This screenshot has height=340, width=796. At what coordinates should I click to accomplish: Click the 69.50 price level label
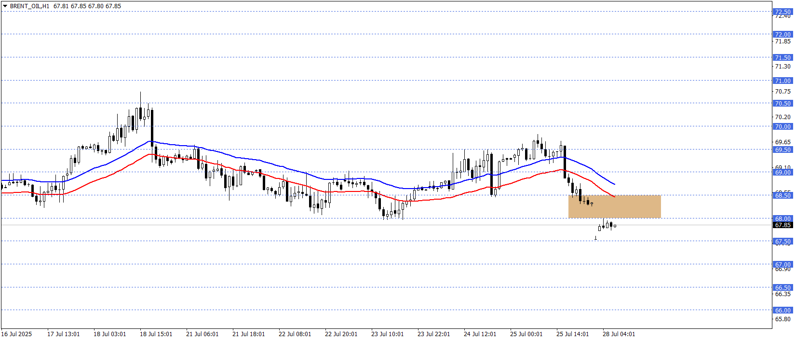(783, 150)
